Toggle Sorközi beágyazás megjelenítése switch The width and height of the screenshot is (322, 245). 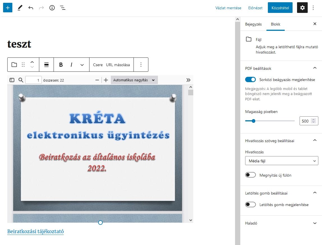(x=250, y=80)
